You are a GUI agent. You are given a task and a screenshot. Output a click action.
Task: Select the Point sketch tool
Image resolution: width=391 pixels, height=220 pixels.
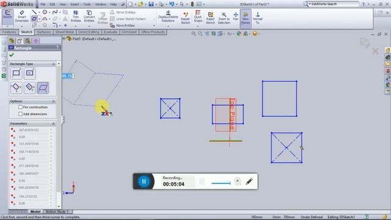click(x=65, y=25)
